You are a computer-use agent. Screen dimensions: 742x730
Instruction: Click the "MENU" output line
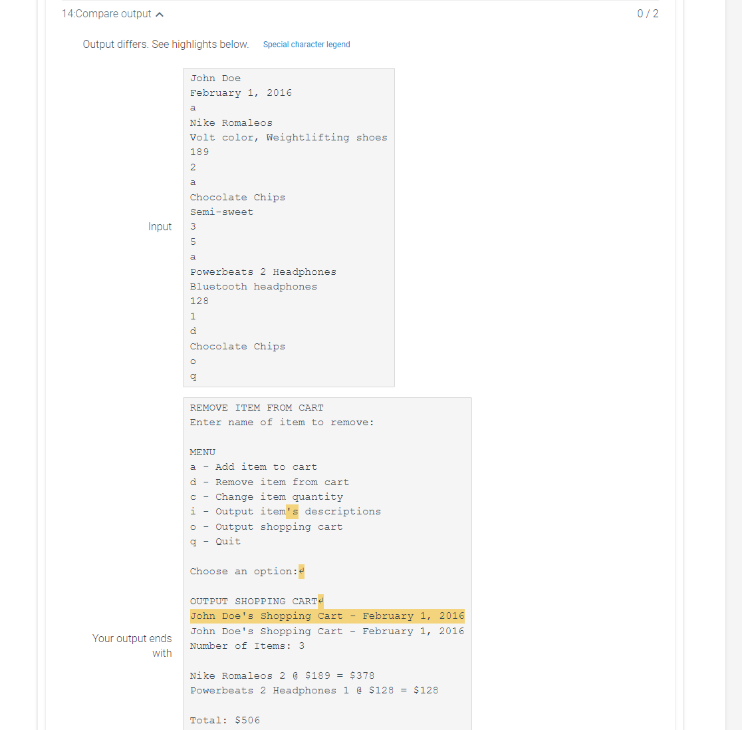[203, 453]
